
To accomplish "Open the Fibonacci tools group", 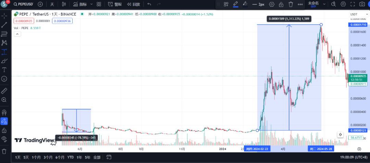I will coord(4,34).
